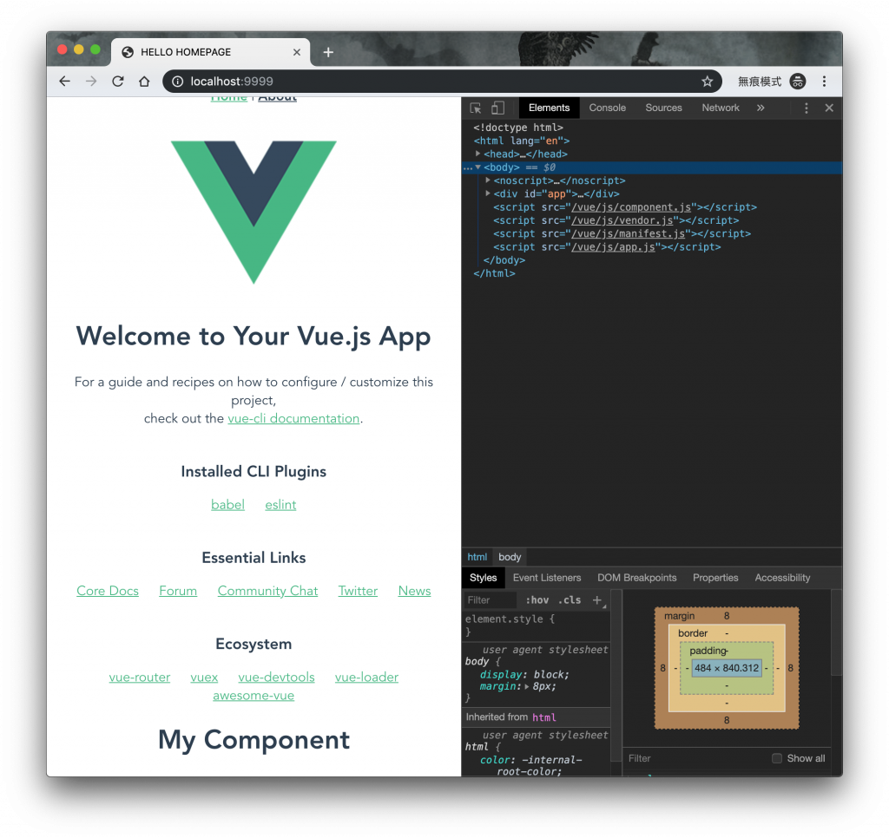Switch to the Console tab

coord(607,108)
